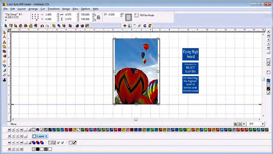Click the vertical scrollbar thumb
Viewport: 273px width, 154px height.
pyautogui.click(x=263, y=79)
